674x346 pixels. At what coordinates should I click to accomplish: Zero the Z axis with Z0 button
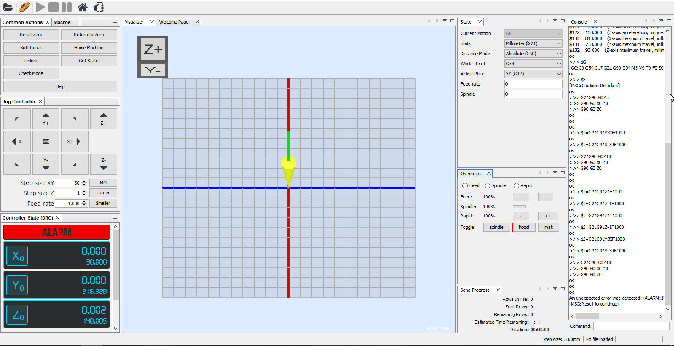point(18,315)
